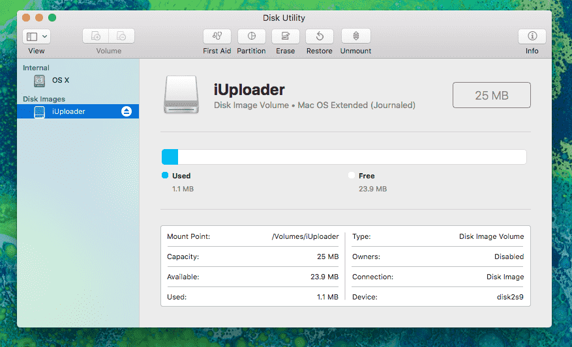This screenshot has width=572, height=347.
Task: Open the View sidebar menu button
Action: (x=37, y=36)
